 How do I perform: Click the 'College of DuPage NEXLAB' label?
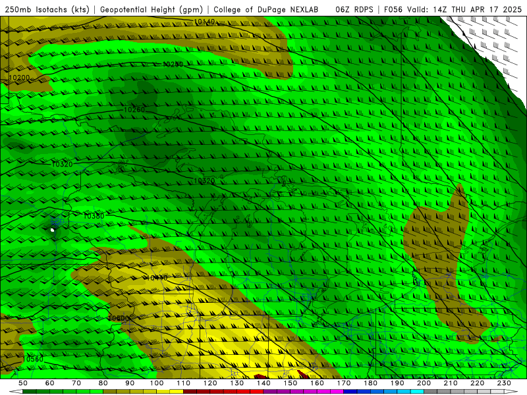266,9
